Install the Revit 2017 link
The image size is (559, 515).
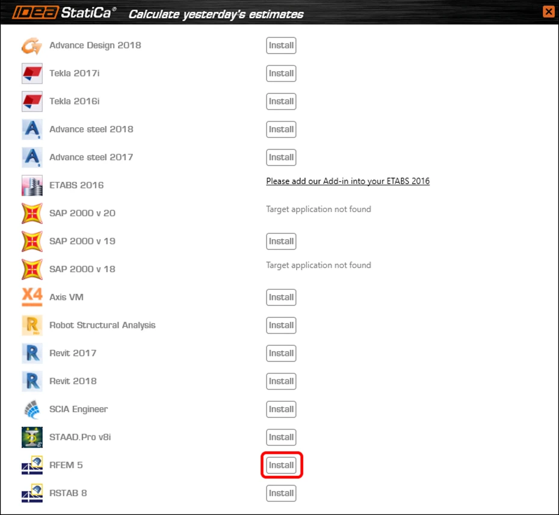281,354
